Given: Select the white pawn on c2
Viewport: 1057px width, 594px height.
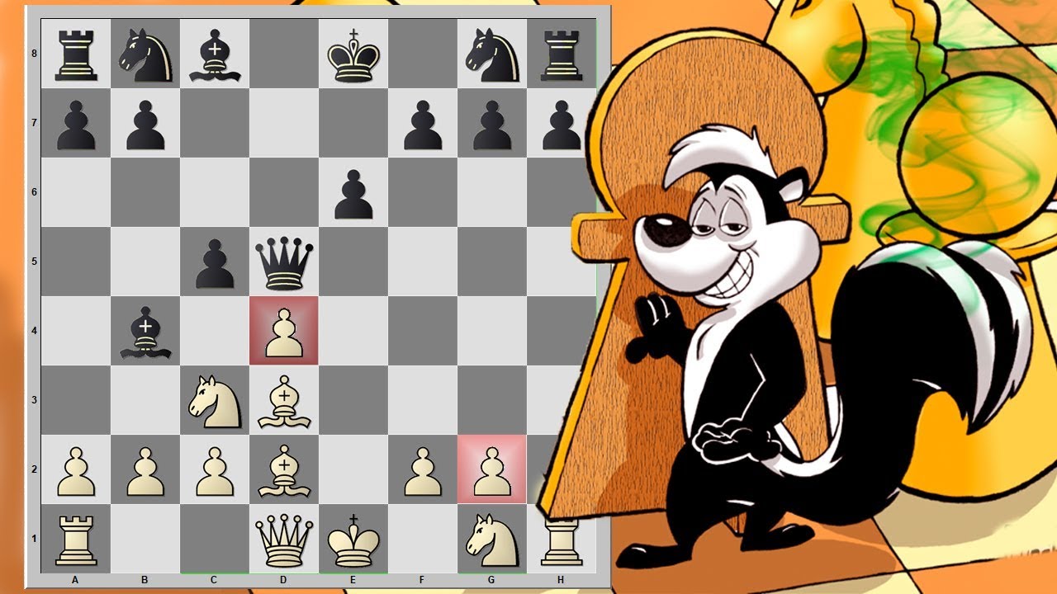Looking at the screenshot, I should click(x=215, y=470).
